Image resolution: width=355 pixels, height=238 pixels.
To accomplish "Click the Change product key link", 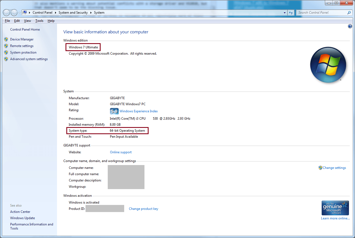I will coord(144,209).
